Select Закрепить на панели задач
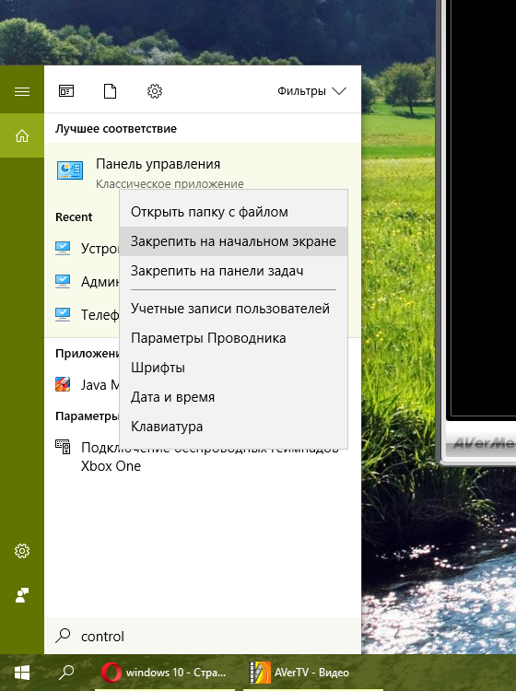The height and width of the screenshot is (691, 516). pos(233,271)
